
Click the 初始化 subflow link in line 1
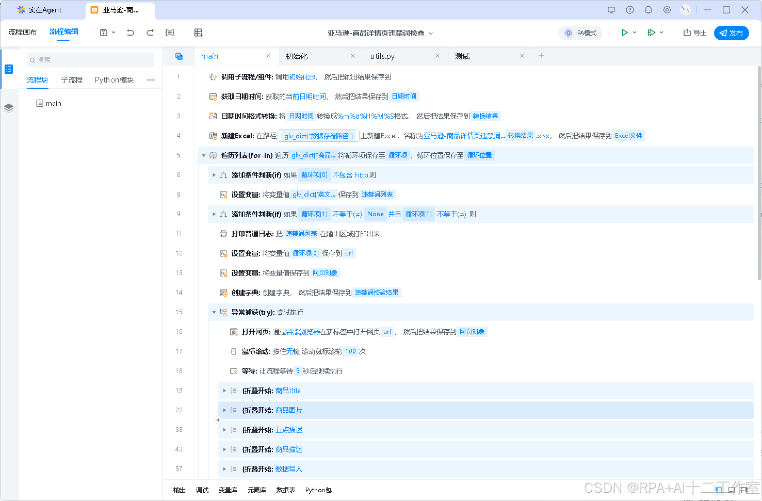coord(302,77)
